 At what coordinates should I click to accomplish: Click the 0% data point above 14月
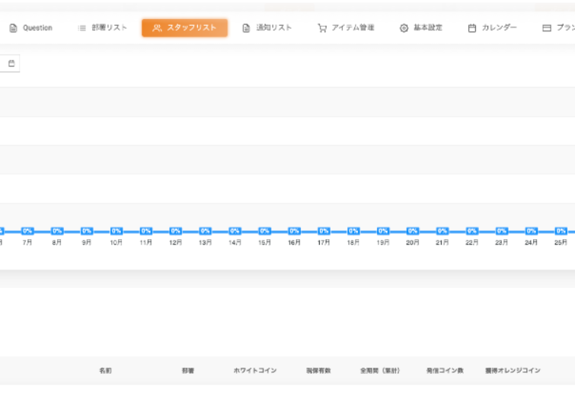tap(235, 231)
